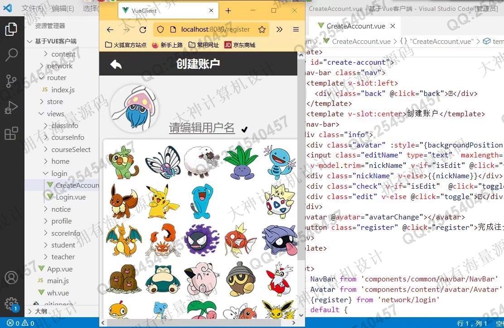Show more tools with the double chevron
Image resolution: width=504 pixels, height=328 pixels.
coord(279,29)
